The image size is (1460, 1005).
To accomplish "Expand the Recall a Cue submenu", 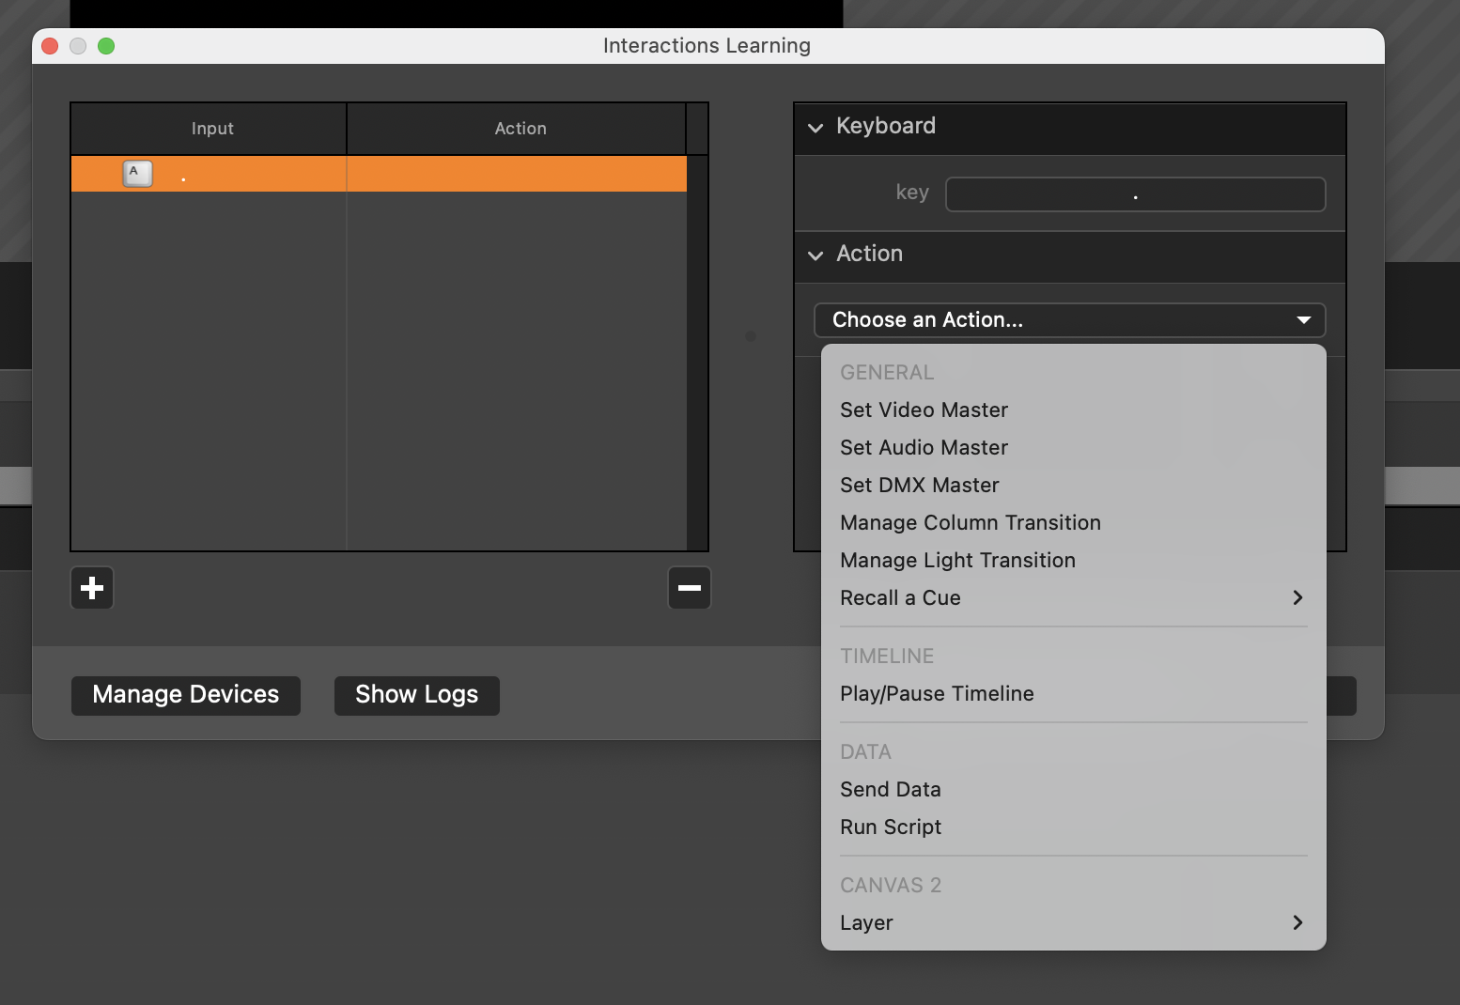I will (x=1297, y=598).
